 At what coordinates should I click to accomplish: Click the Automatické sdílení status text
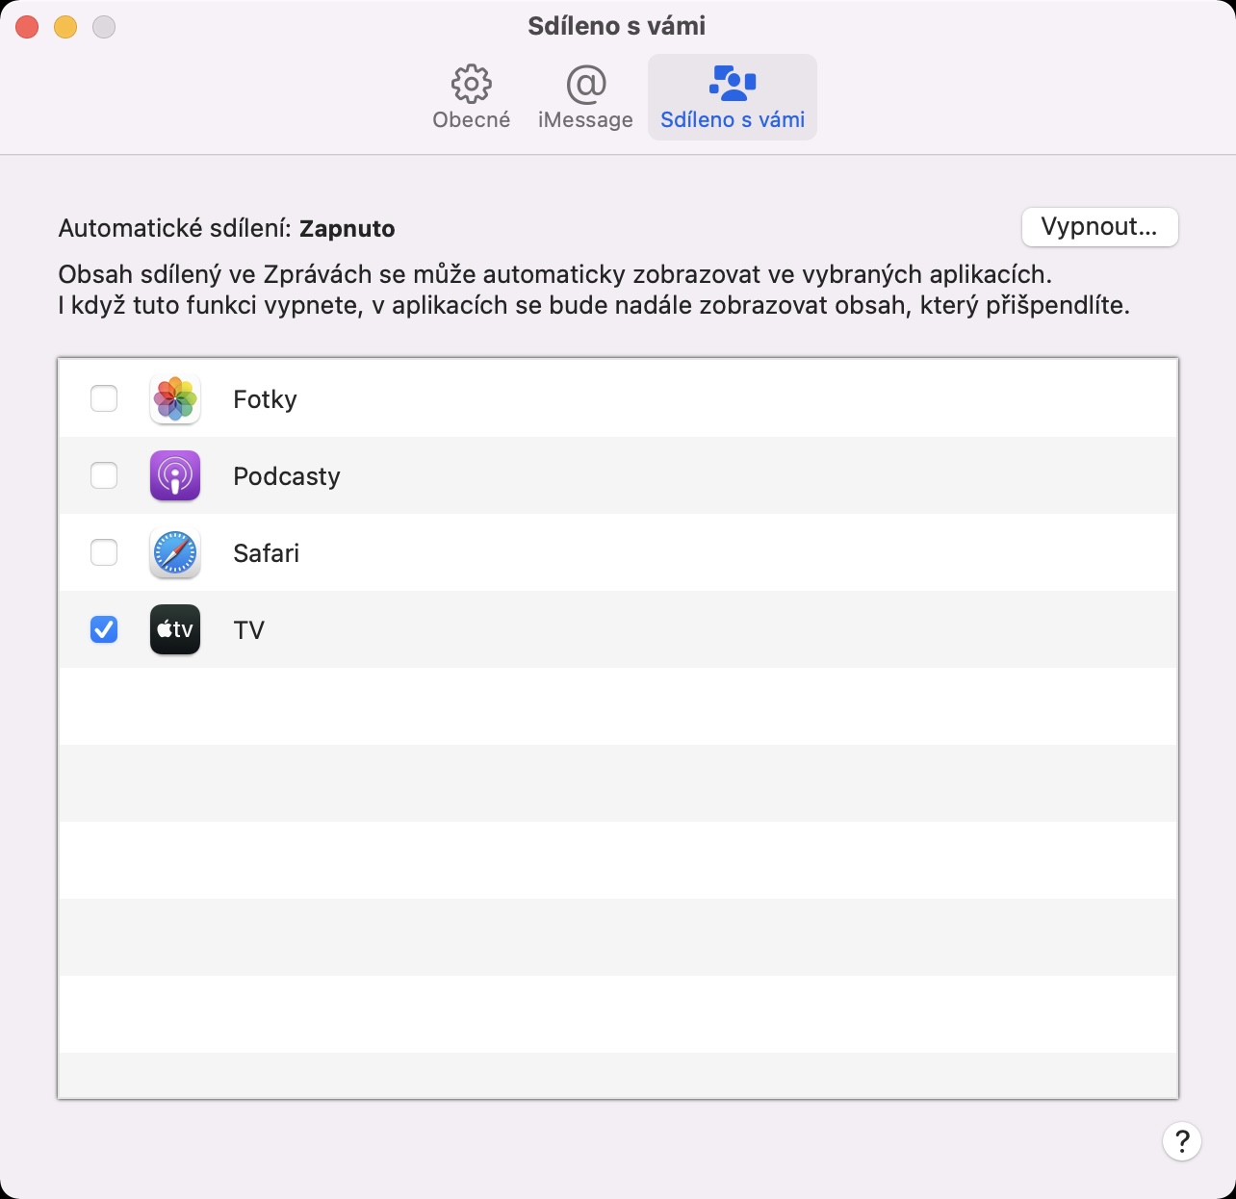(226, 229)
